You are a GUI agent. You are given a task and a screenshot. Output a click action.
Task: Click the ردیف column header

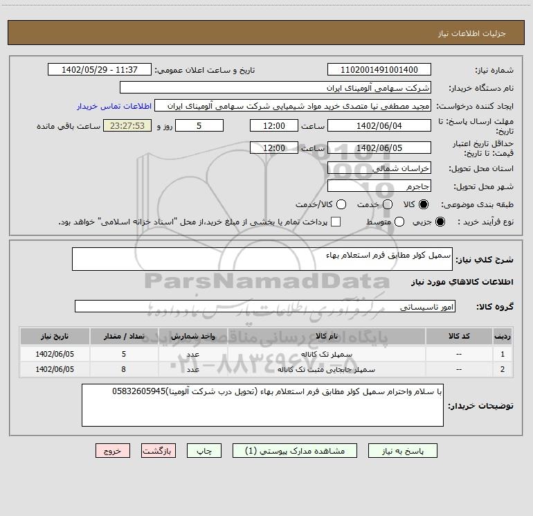[503, 336]
